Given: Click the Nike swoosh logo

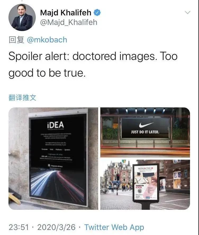Looking at the screenshot, I should (146, 125).
